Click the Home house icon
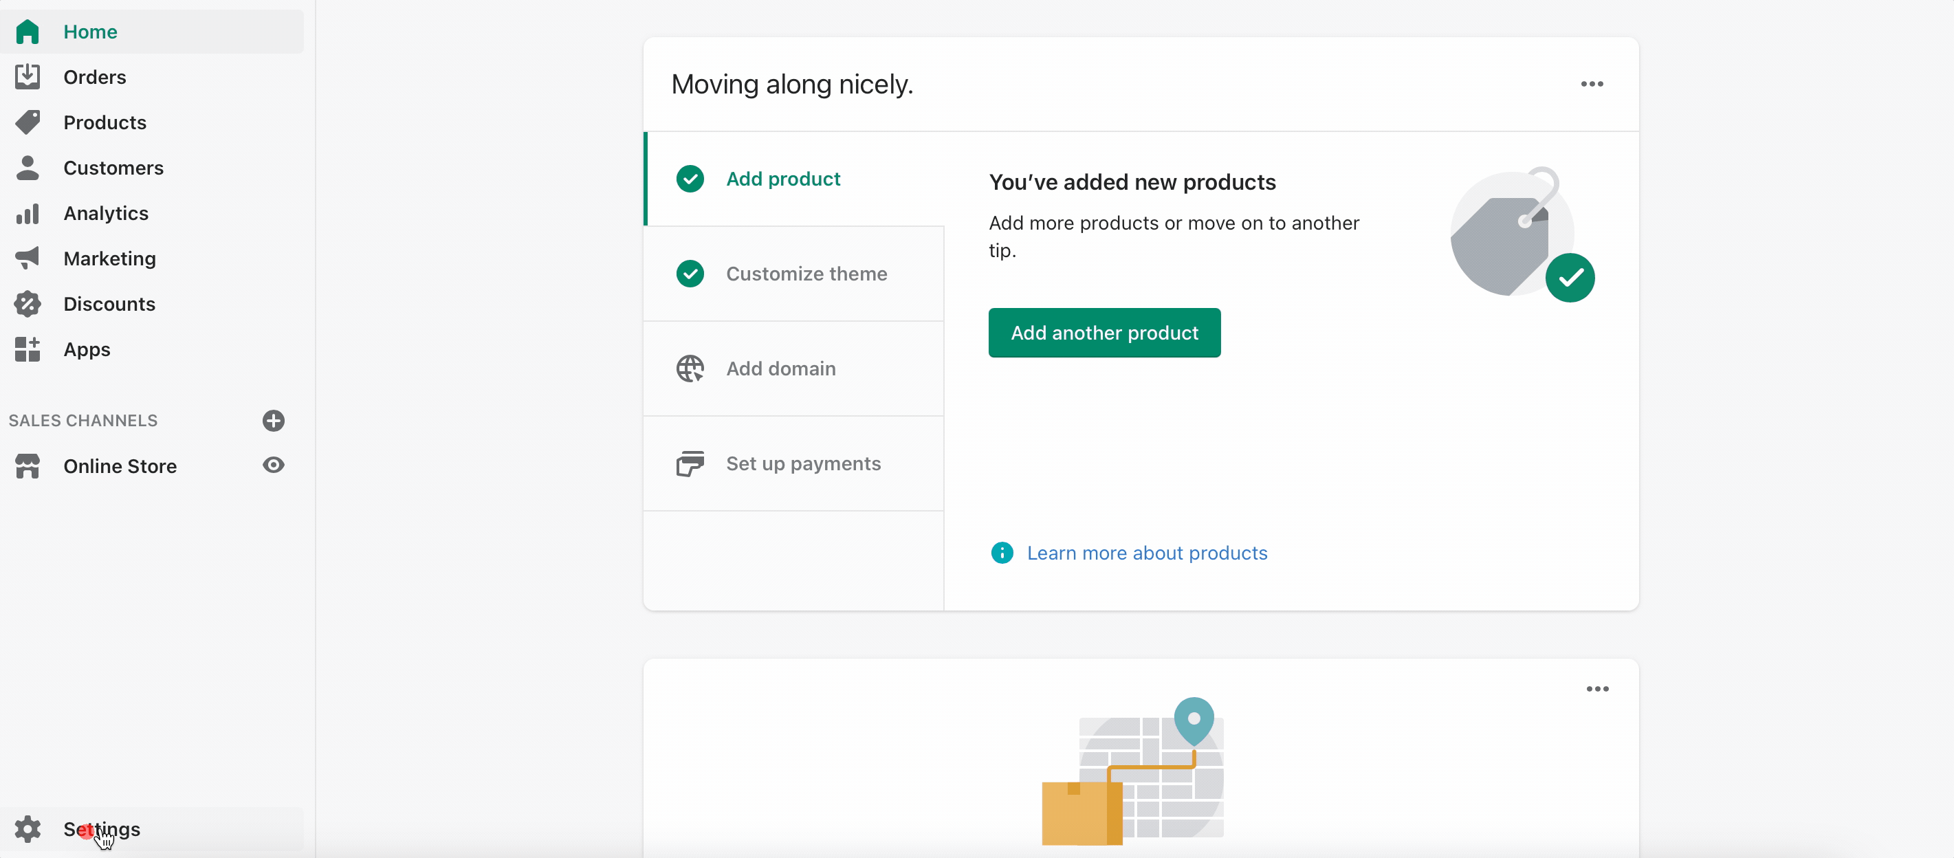1954x858 pixels. click(28, 32)
